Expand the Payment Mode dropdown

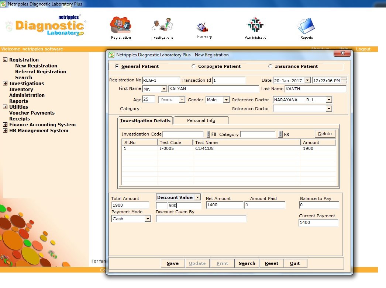(148, 219)
